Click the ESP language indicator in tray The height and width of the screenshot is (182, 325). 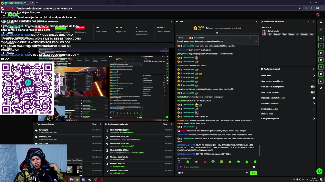coord(307,180)
